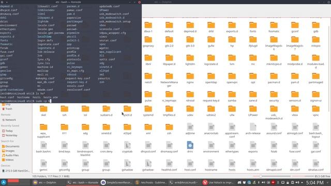Switch to SimpleScreenRecorder taskbar entry
Viewport: 331px width, 186px height.
116,182
